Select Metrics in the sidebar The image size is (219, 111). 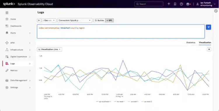[x=14, y=70]
